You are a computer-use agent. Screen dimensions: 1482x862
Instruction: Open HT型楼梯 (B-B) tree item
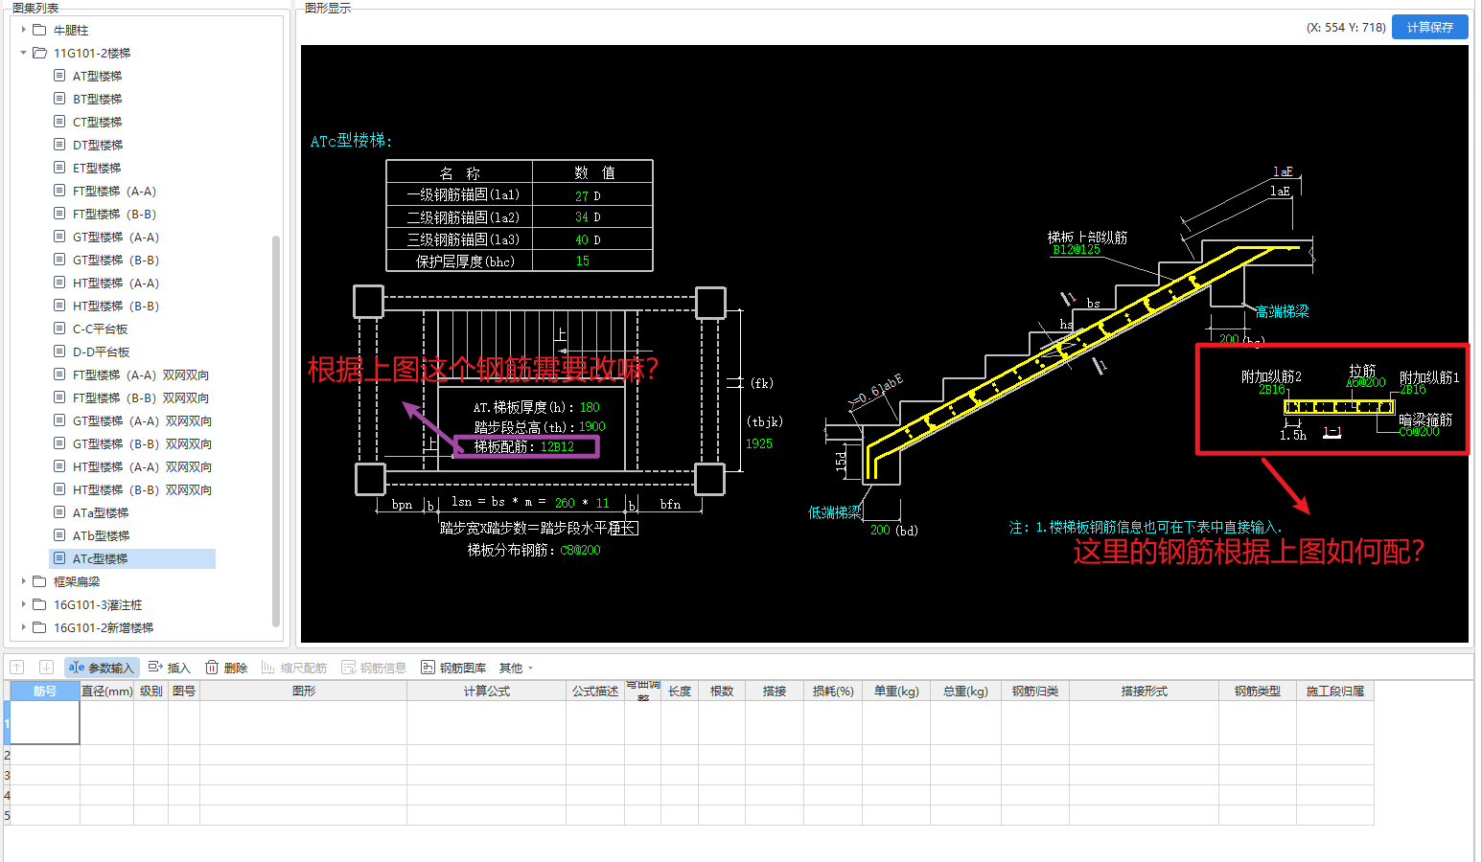pyautogui.click(x=116, y=306)
